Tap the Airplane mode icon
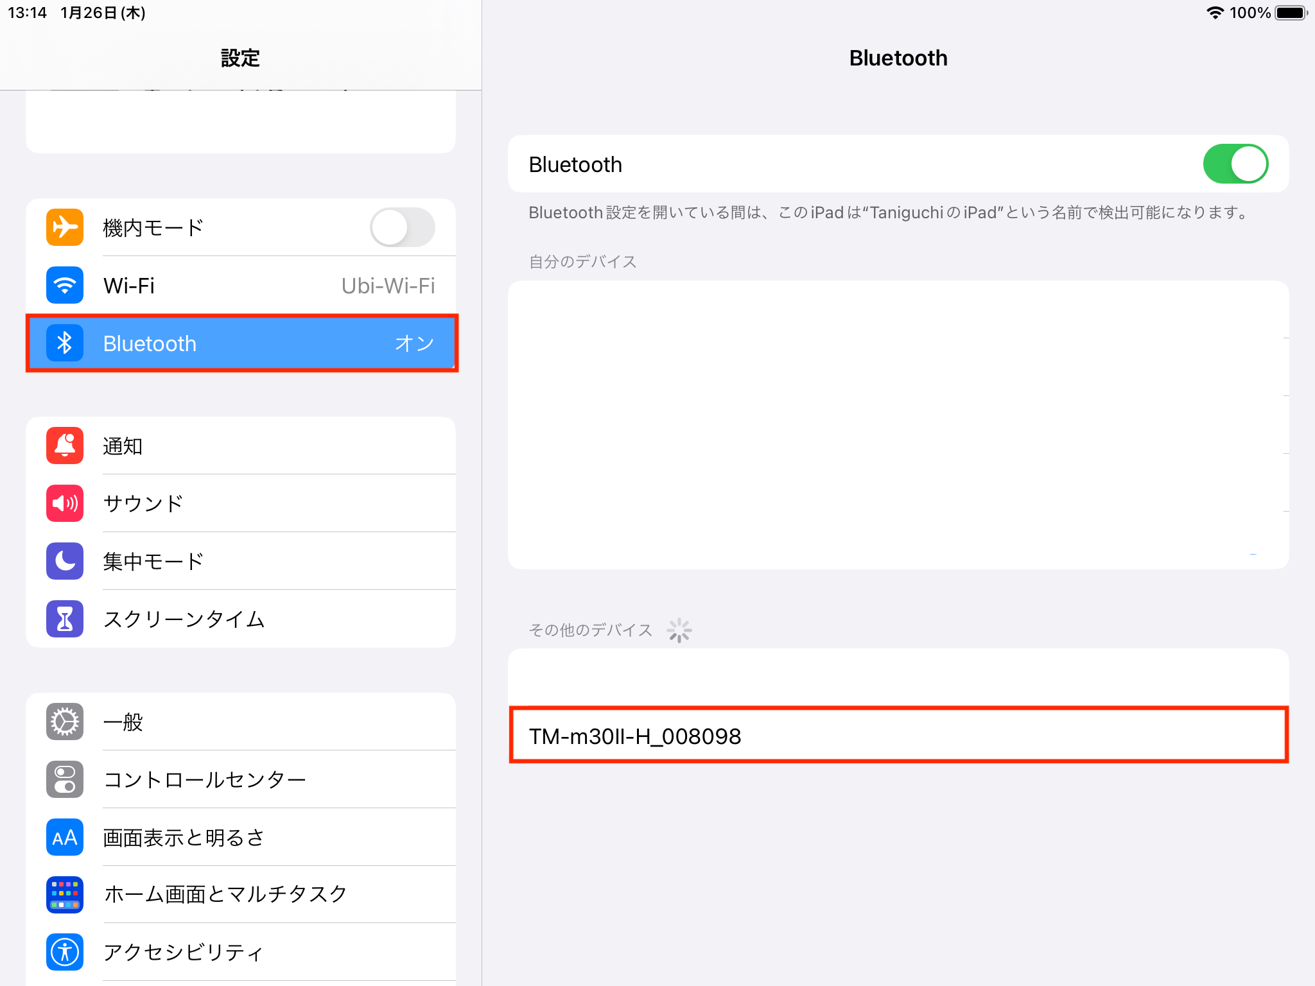Image resolution: width=1315 pixels, height=986 pixels. coord(65,227)
